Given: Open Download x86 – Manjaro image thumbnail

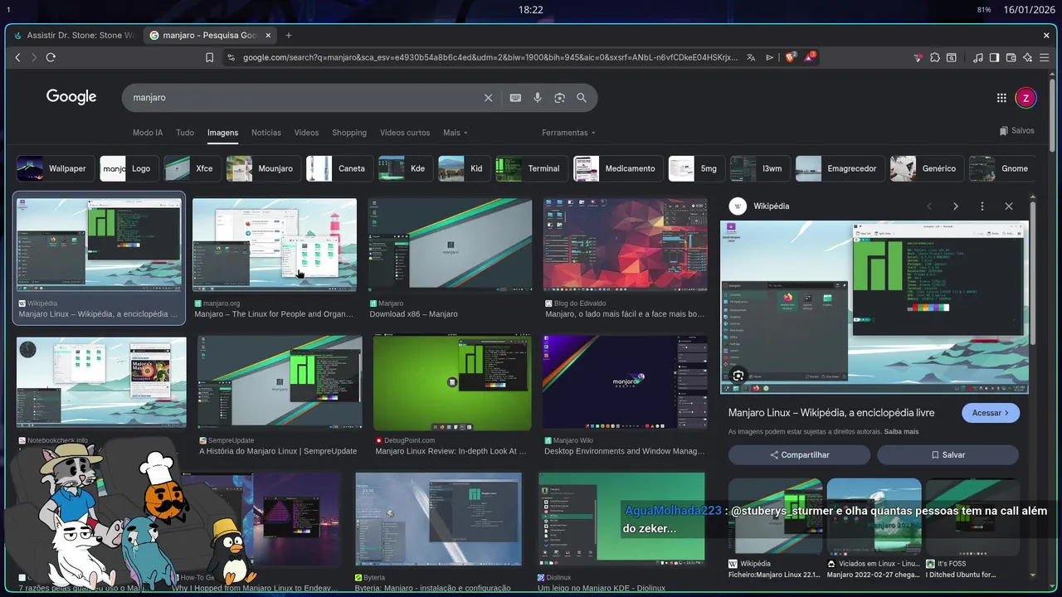Looking at the screenshot, I should 451,245.
